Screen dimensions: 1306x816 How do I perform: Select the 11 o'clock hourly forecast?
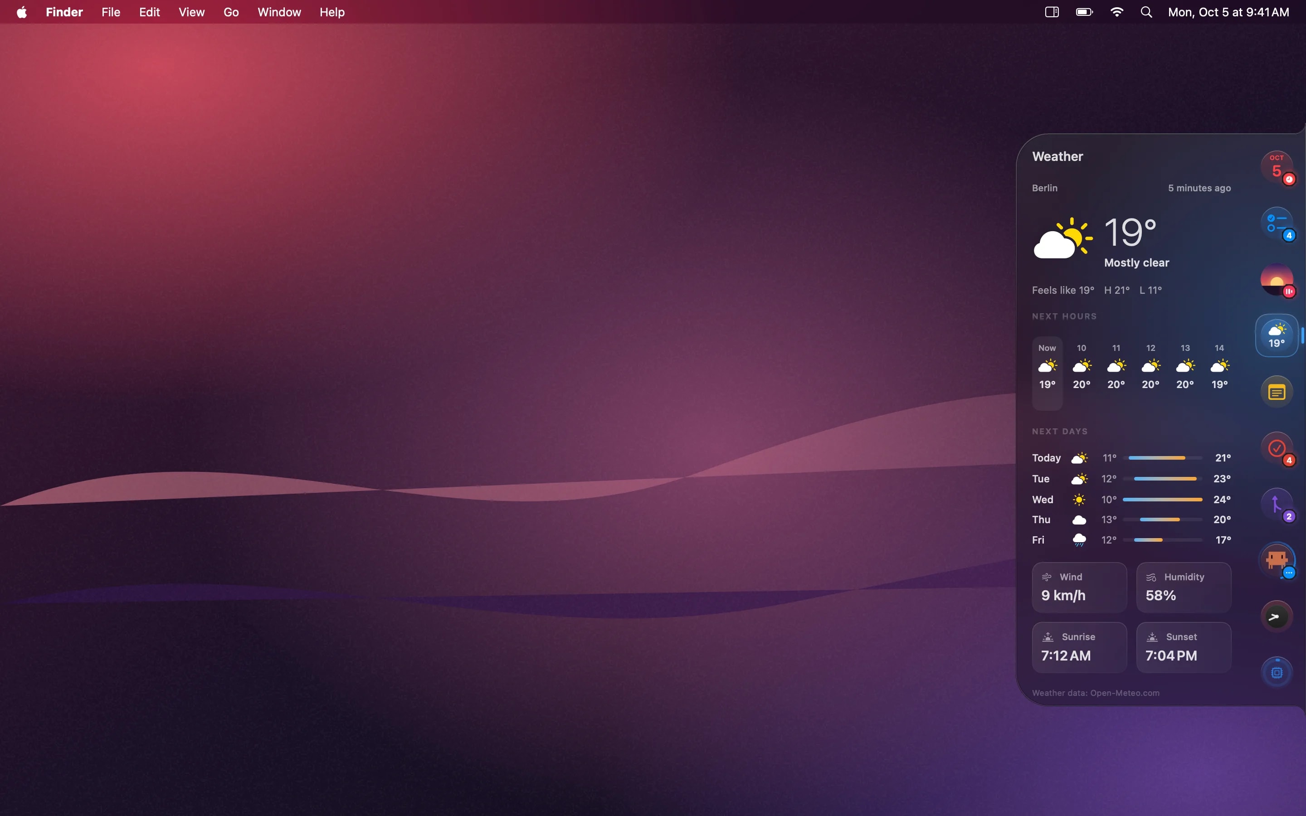1116,367
